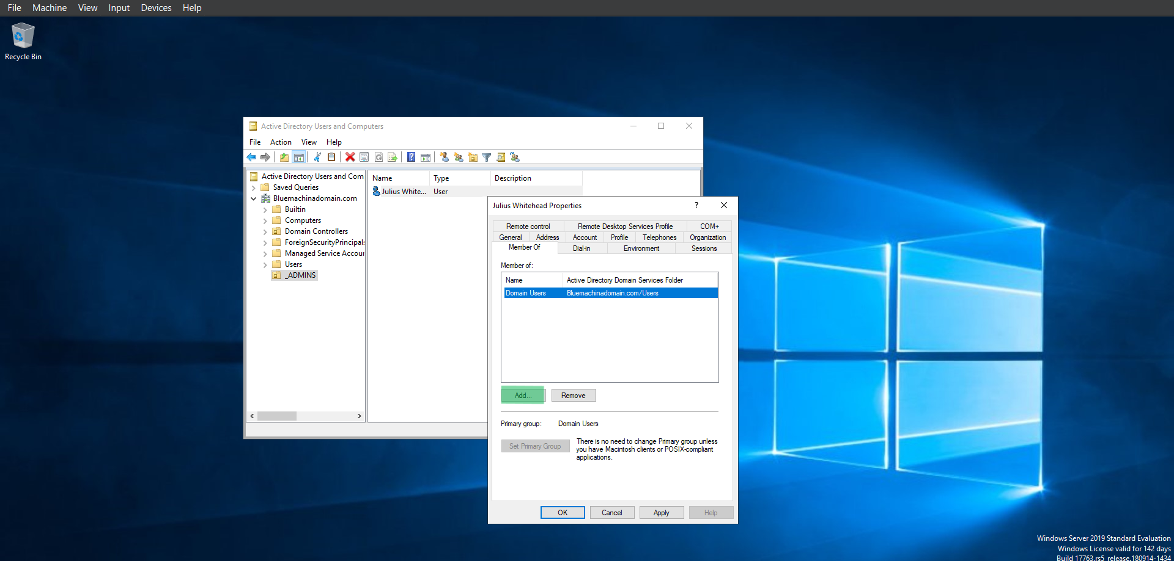Go up one level folder icon
The image size is (1174, 561).
click(284, 157)
